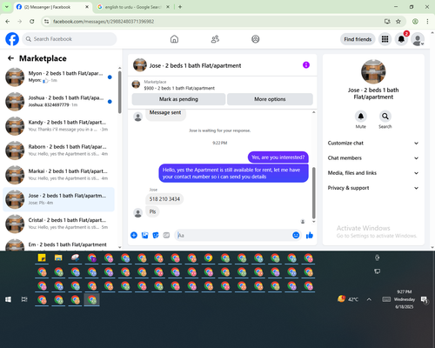
Task: Click the 'Yes, are you interested?' message
Action: click(x=278, y=157)
